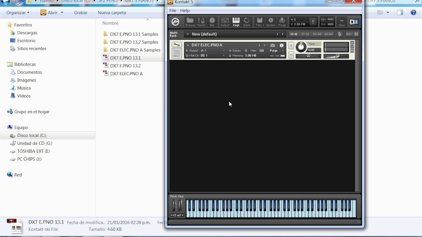This screenshot has height=237, width=422.
Task: Click the Kontakt logo in toolbar
Action: [x=175, y=22]
